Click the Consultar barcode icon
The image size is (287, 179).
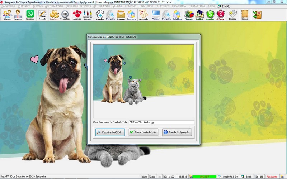[65, 15]
